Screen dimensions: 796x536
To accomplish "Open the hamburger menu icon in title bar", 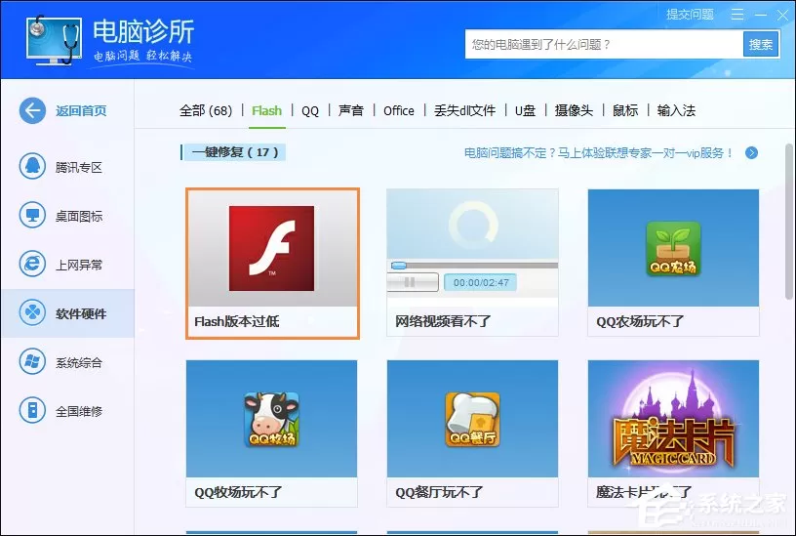I will [737, 15].
